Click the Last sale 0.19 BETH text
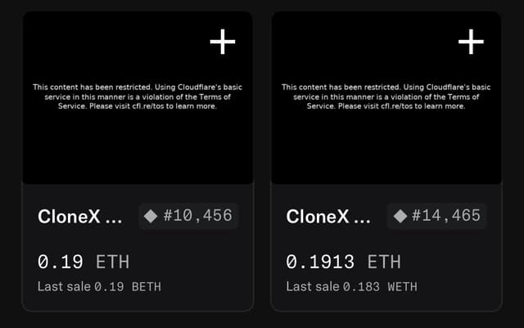524x328 pixels. pyautogui.click(x=99, y=286)
